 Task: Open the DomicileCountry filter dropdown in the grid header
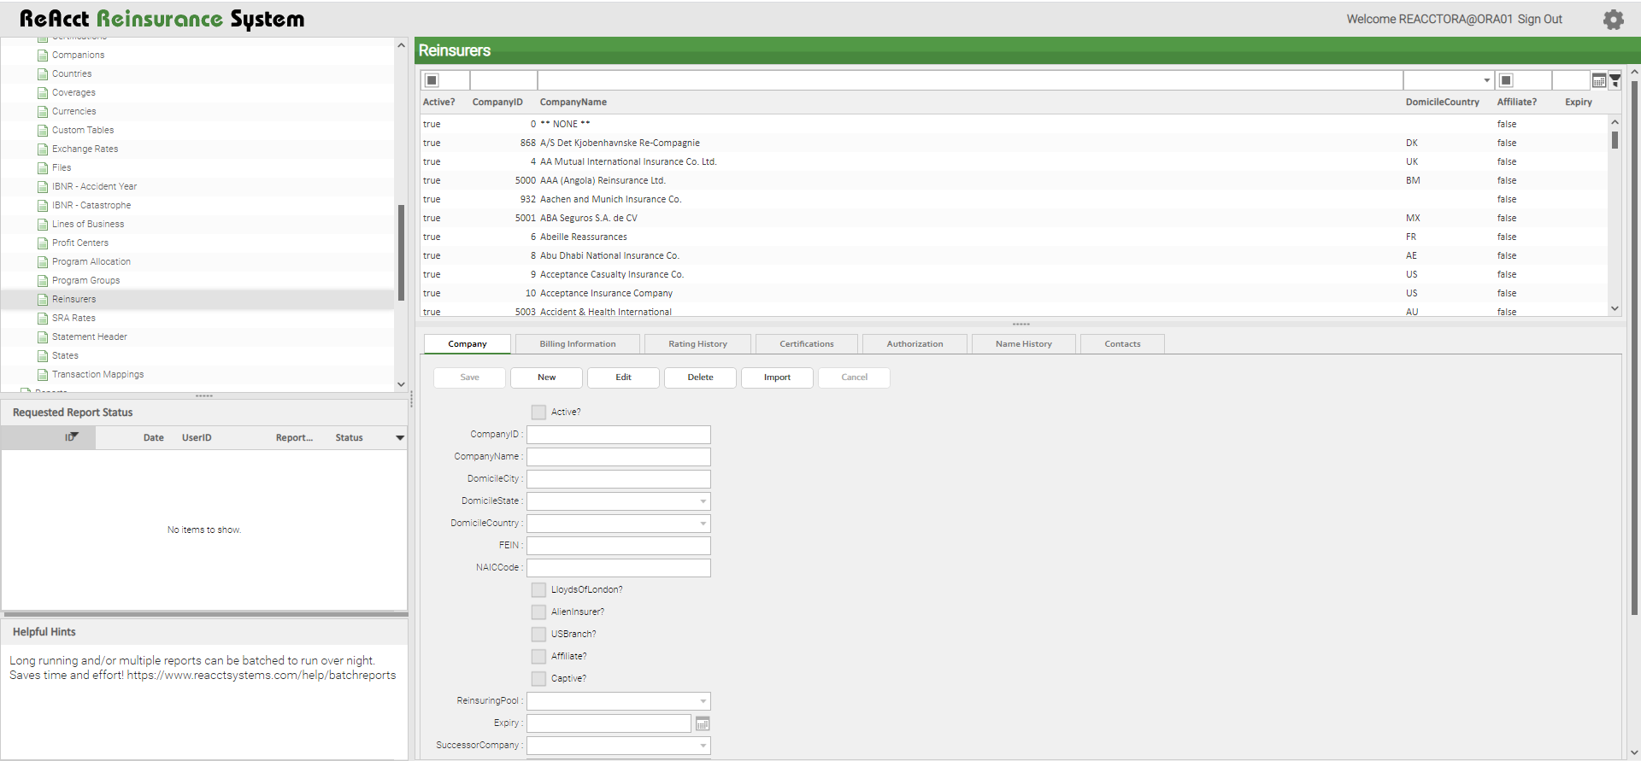(x=1486, y=80)
